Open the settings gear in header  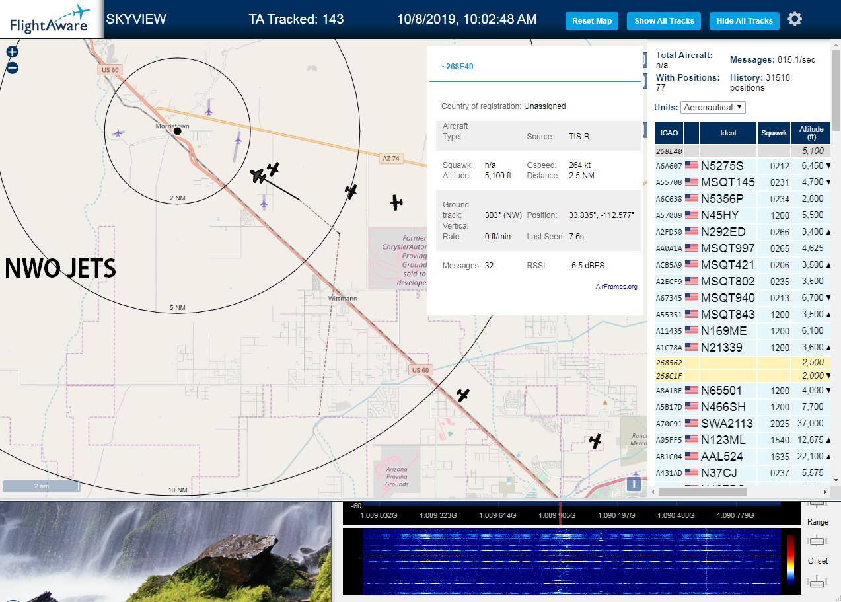[x=795, y=19]
